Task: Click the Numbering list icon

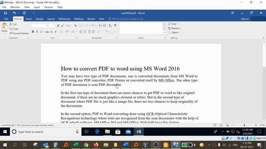Action: (87, 26)
